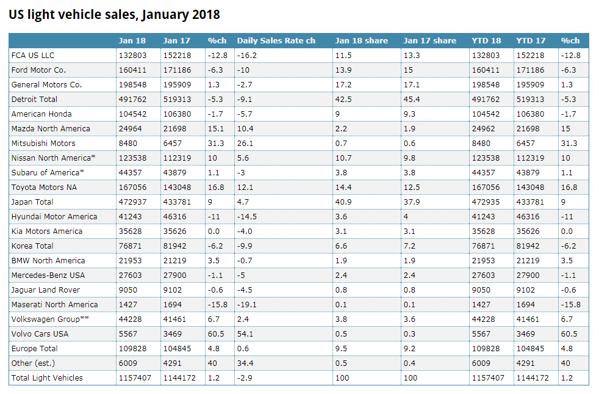The height and width of the screenshot is (394, 599).
Task: Click the 'Total Light Vehicles' row label
Action: 47,378
